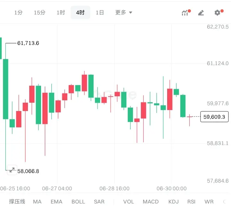Enable the MA overlay indicator
The width and height of the screenshot is (231, 207).
tap(37, 202)
